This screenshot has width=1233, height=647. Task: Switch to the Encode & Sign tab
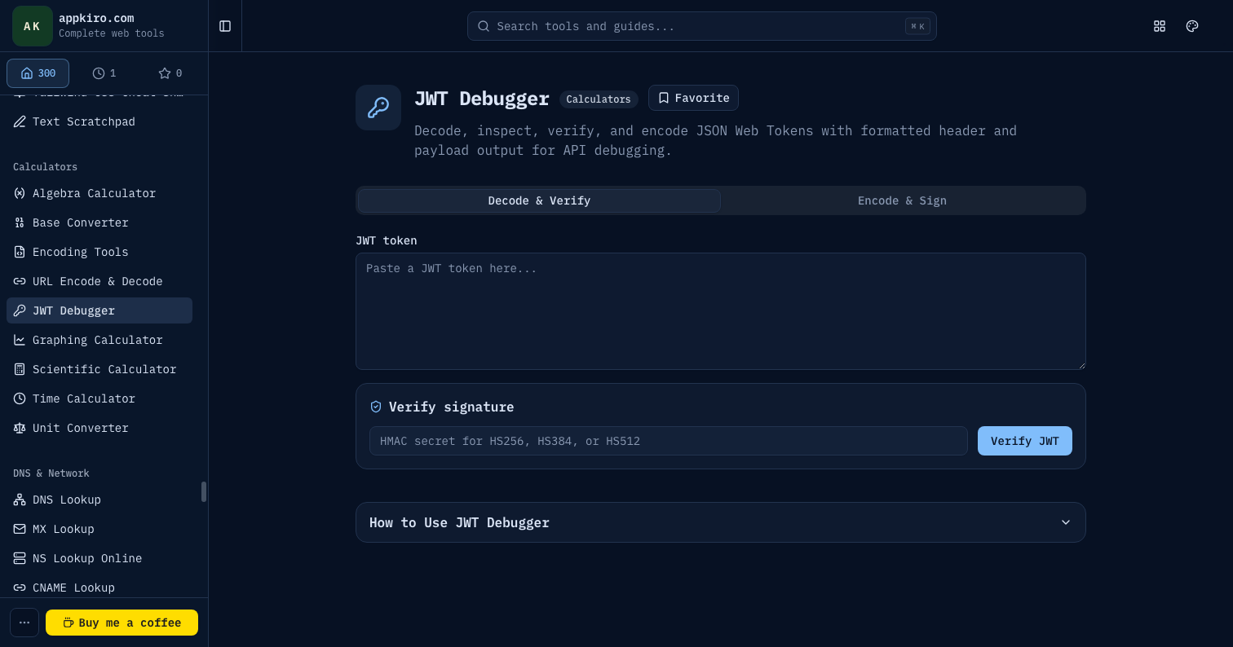pyautogui.click(x=902, y=200)
